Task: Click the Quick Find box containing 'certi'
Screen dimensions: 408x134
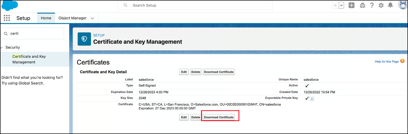Action: (33, 34)
